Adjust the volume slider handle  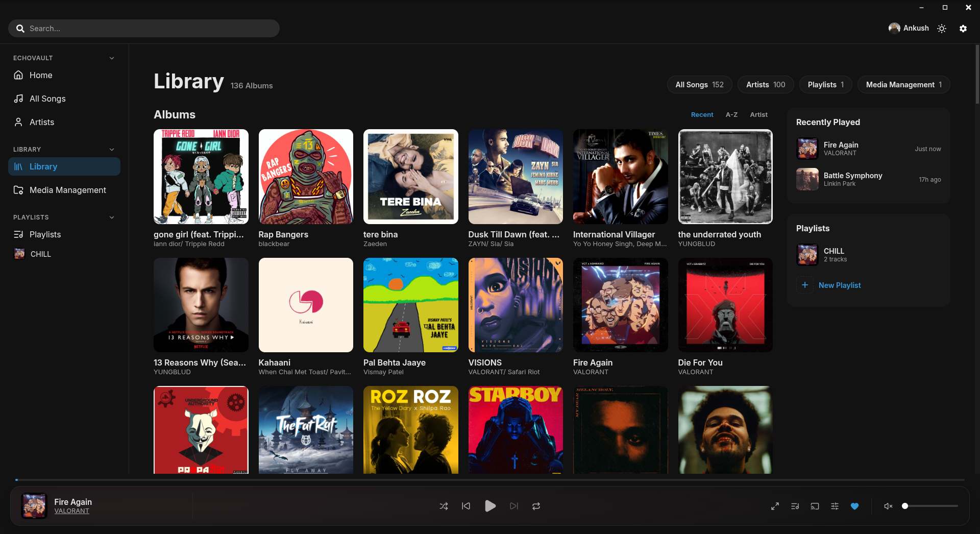point(905,506)
